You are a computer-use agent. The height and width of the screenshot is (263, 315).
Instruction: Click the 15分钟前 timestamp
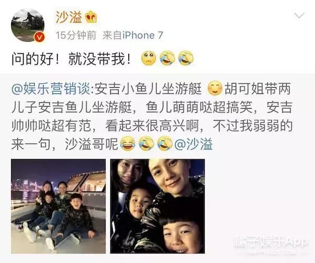click(76, 36)
